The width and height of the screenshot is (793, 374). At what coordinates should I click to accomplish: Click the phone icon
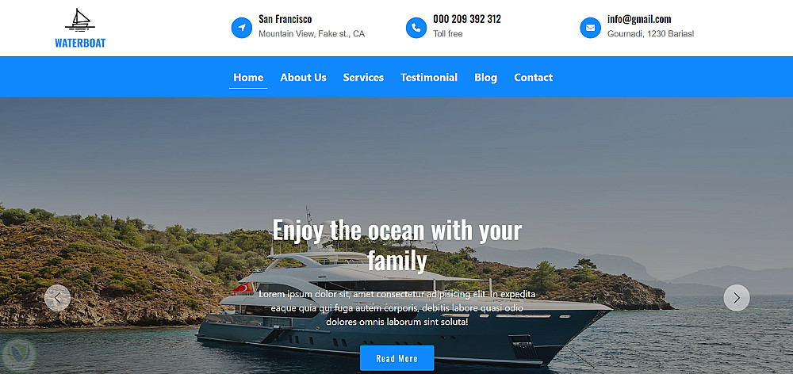click(x=416, y=28)
